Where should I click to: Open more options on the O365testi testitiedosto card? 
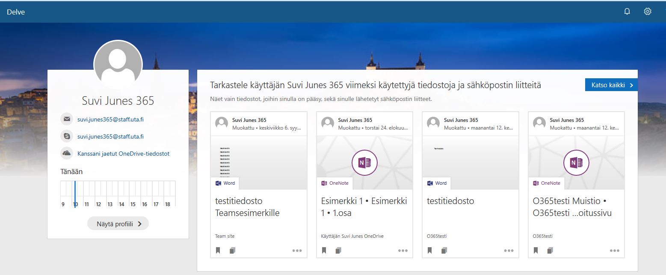[x=509, y=251]
